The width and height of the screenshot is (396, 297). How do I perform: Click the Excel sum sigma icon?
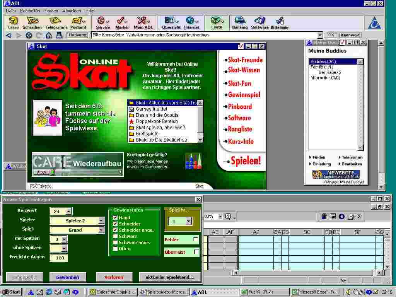pyautogui.click(x=359, y=217)
